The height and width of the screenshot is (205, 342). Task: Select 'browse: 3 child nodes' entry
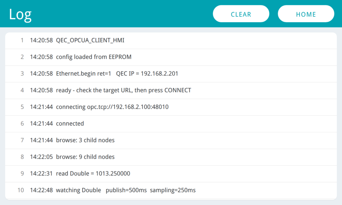(x=171, y=141)
